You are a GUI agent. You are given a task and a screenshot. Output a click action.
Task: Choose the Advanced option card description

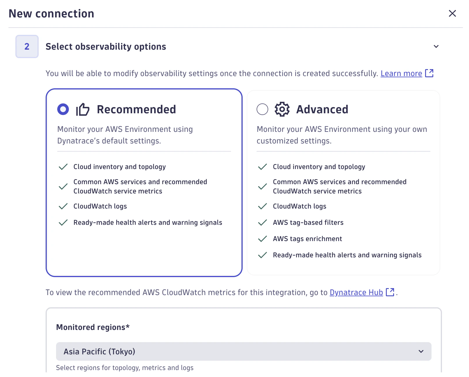click(342, 135)
